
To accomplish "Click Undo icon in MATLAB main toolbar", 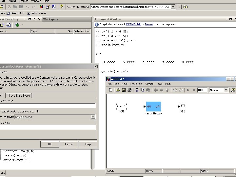I will pos(28,7).
